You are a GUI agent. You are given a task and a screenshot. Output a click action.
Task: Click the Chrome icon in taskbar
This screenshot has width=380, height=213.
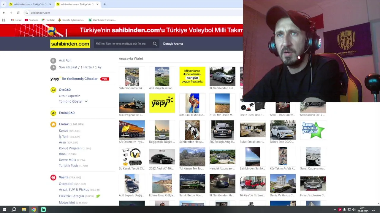34,209
